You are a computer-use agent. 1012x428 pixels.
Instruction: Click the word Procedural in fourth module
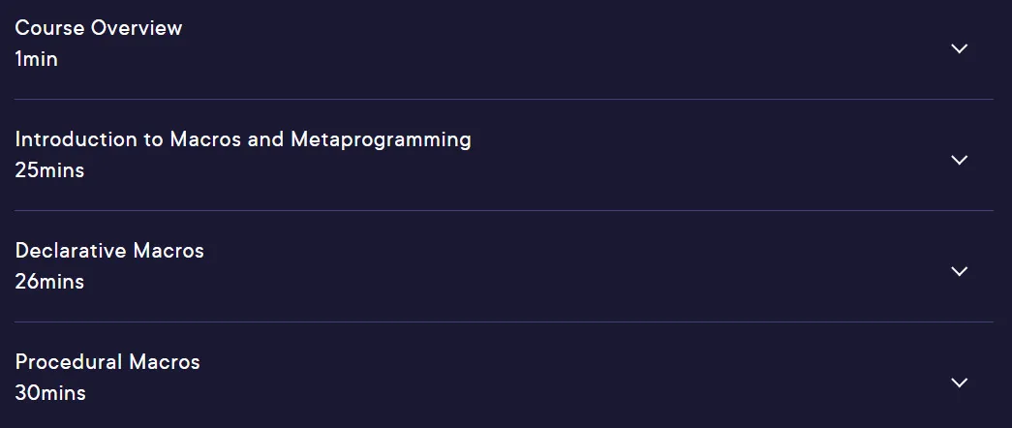point(69,361)
